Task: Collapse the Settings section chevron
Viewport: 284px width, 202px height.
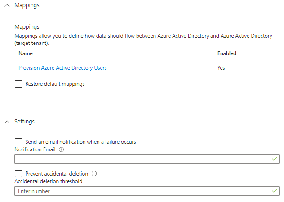Action: point(7,122)
